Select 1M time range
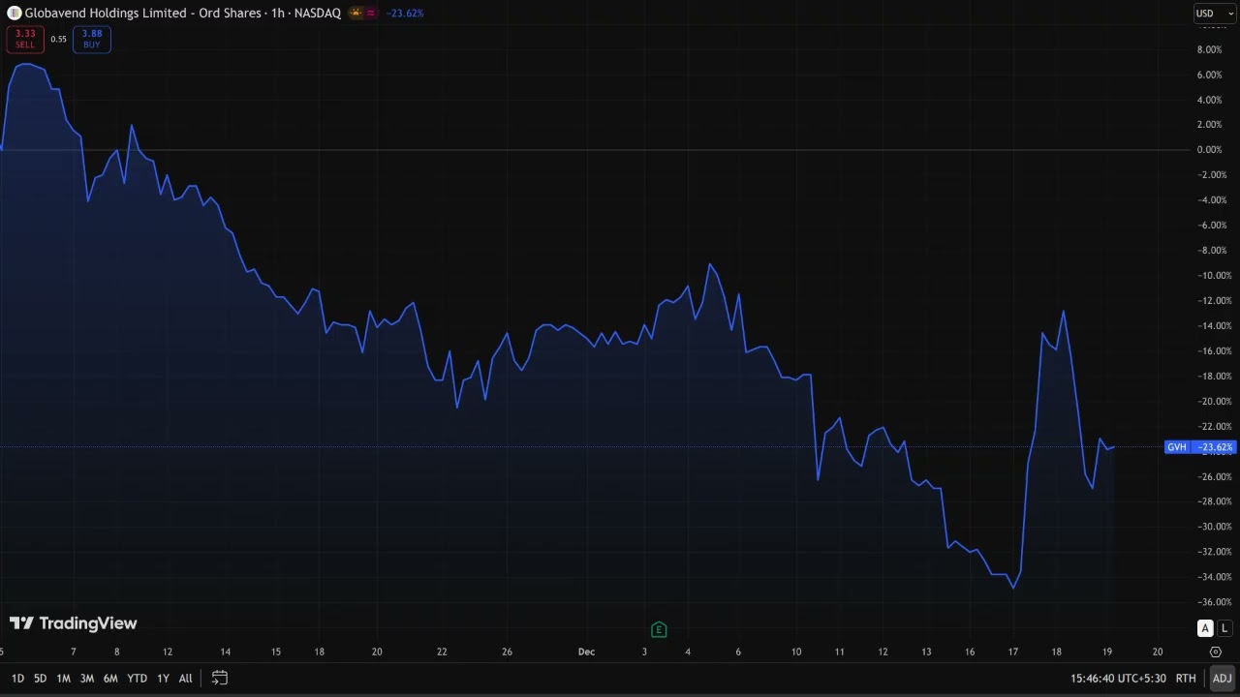The width and height of the screenshot is (1240, 697). point(63,679)
